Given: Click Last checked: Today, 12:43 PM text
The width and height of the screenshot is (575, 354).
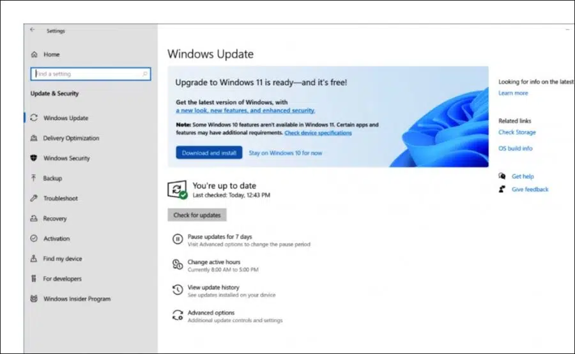Looking at the screenshot, I should [x=231, y=195].
